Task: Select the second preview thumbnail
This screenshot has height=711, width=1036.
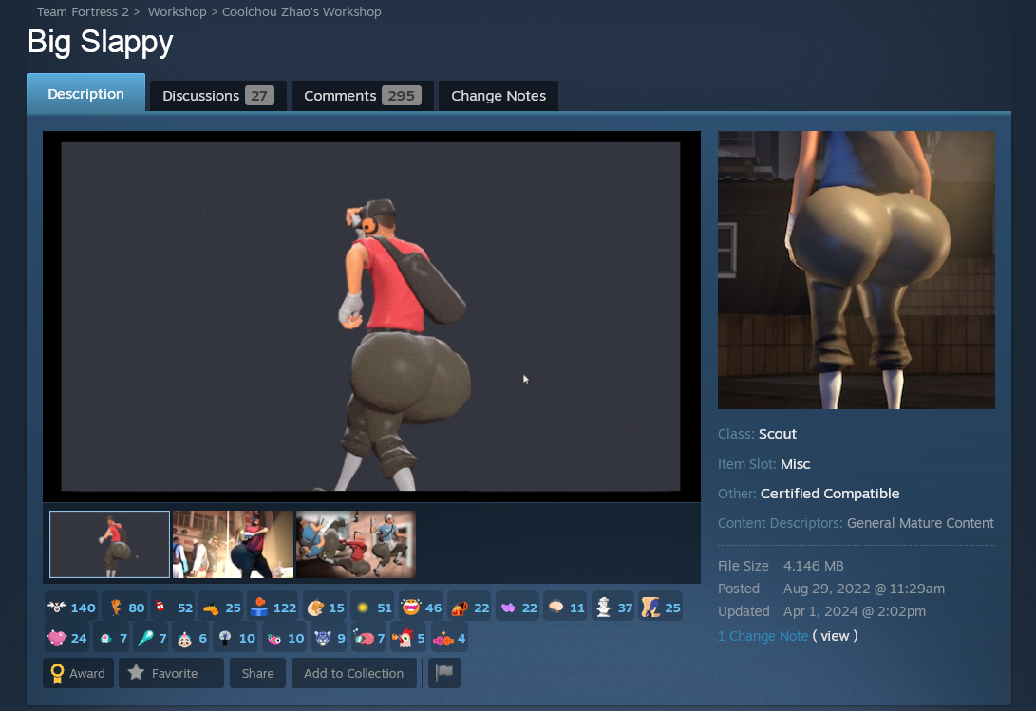Action: point(233,544)
